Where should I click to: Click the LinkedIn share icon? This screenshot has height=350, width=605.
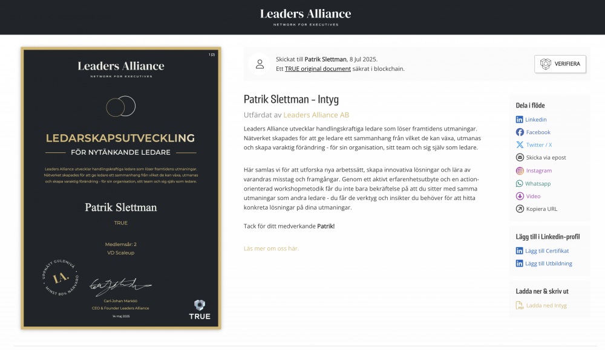519,120
